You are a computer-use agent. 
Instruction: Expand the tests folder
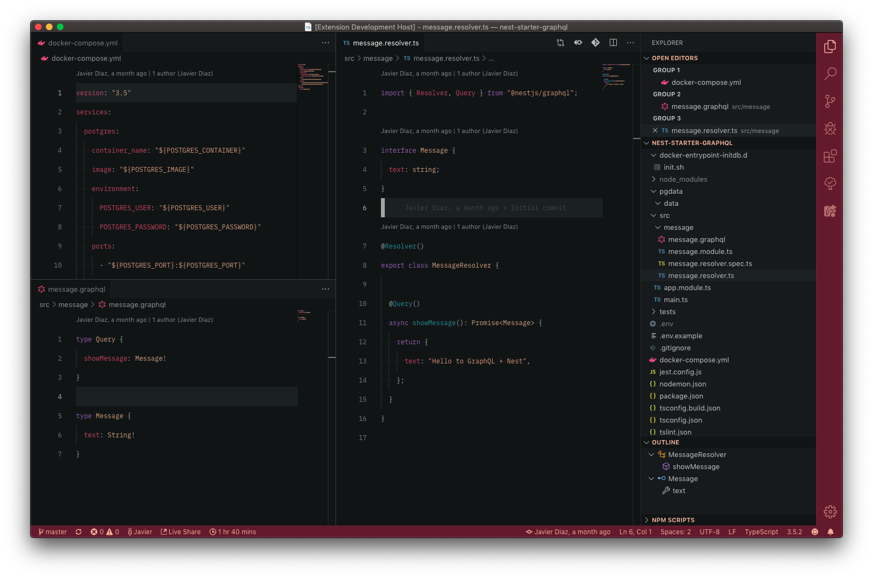pos(729,311)
